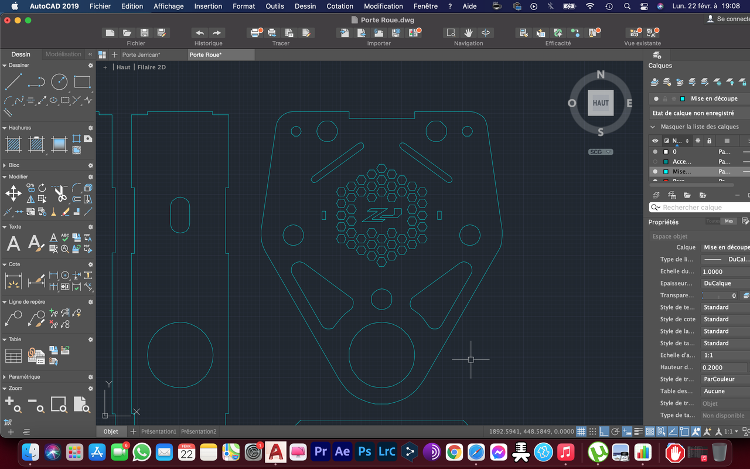
Task: Click the Zoom Window tool
Action: click(59, 404)
